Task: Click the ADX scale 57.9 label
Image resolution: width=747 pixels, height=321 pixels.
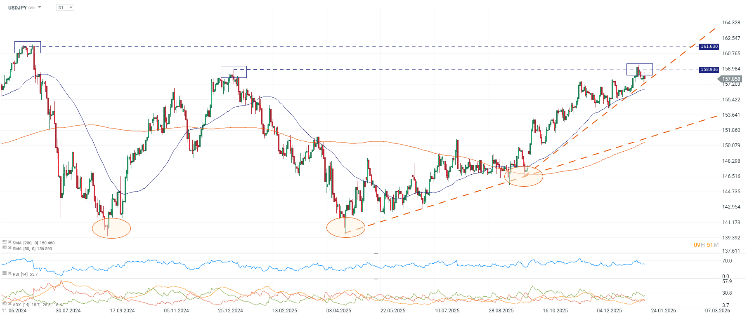Action: (727, 281)
